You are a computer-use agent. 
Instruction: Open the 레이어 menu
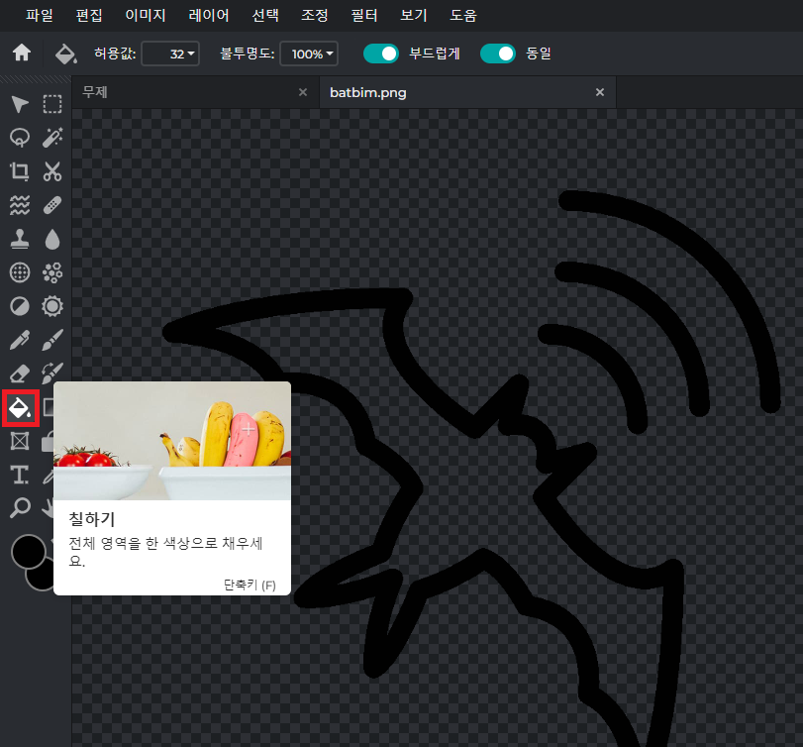coord(209,16)
